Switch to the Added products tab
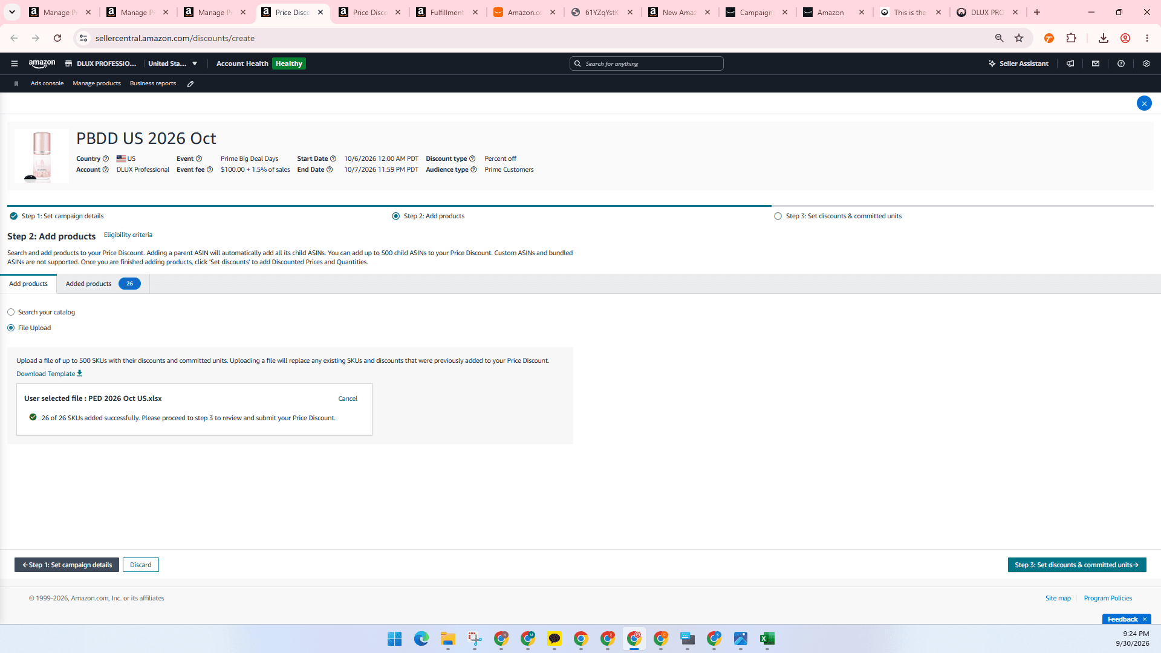 click(103, 284)
